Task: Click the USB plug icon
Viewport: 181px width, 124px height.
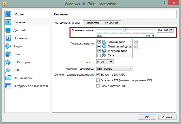Action: coord(8,70)
